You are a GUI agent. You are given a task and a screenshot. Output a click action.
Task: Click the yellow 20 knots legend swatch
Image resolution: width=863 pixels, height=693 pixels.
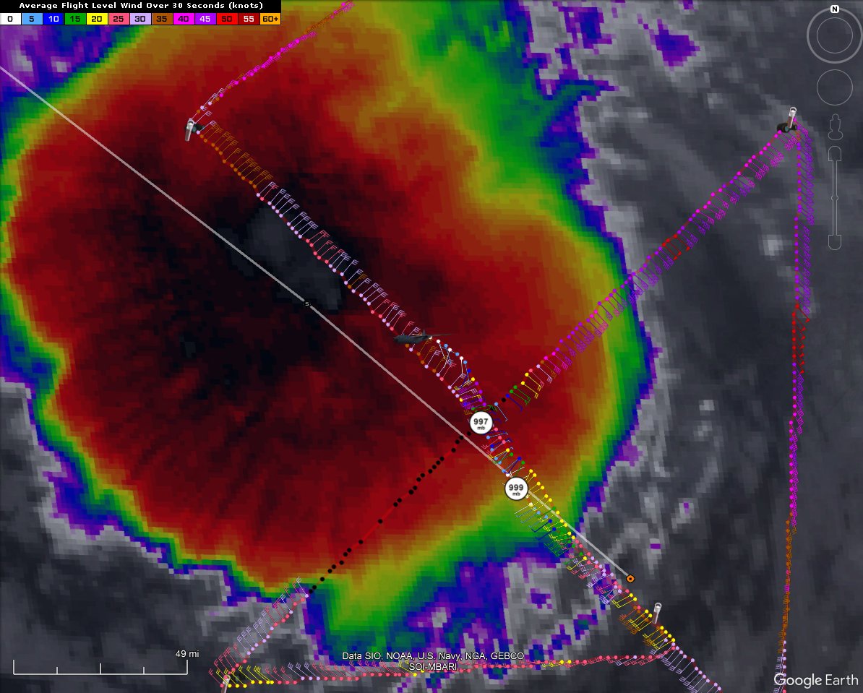(x=98, y=19)
